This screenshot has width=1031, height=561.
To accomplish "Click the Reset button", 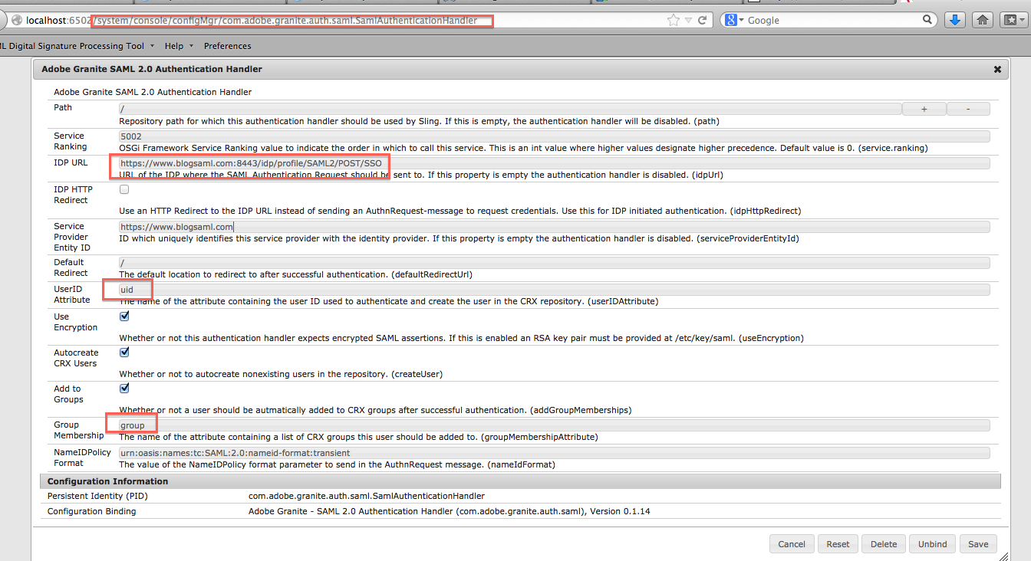I will pos(838,544).
